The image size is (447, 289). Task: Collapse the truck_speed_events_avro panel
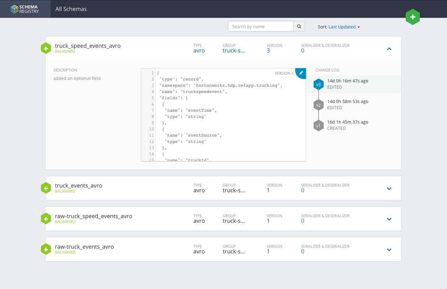[x=389, y=48]
